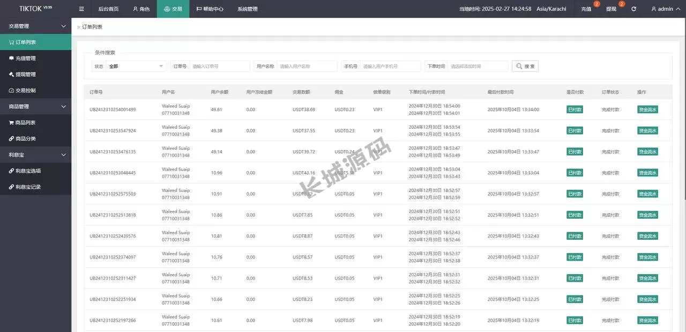Collapse the 商品管理 sidebar section
This screenshot has height=332, width=686.
pos(35,106)
